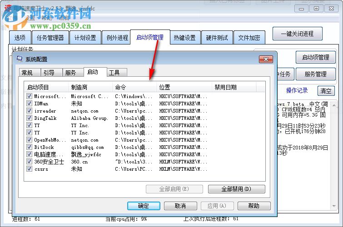
Task: Open the 选项 tab in main window
Action: point(20,38)
